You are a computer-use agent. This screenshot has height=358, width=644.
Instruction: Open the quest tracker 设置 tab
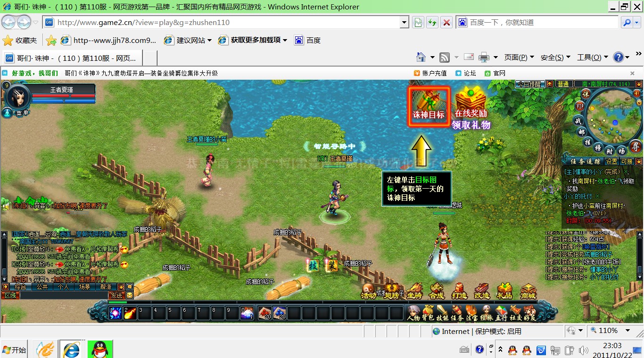612,161
